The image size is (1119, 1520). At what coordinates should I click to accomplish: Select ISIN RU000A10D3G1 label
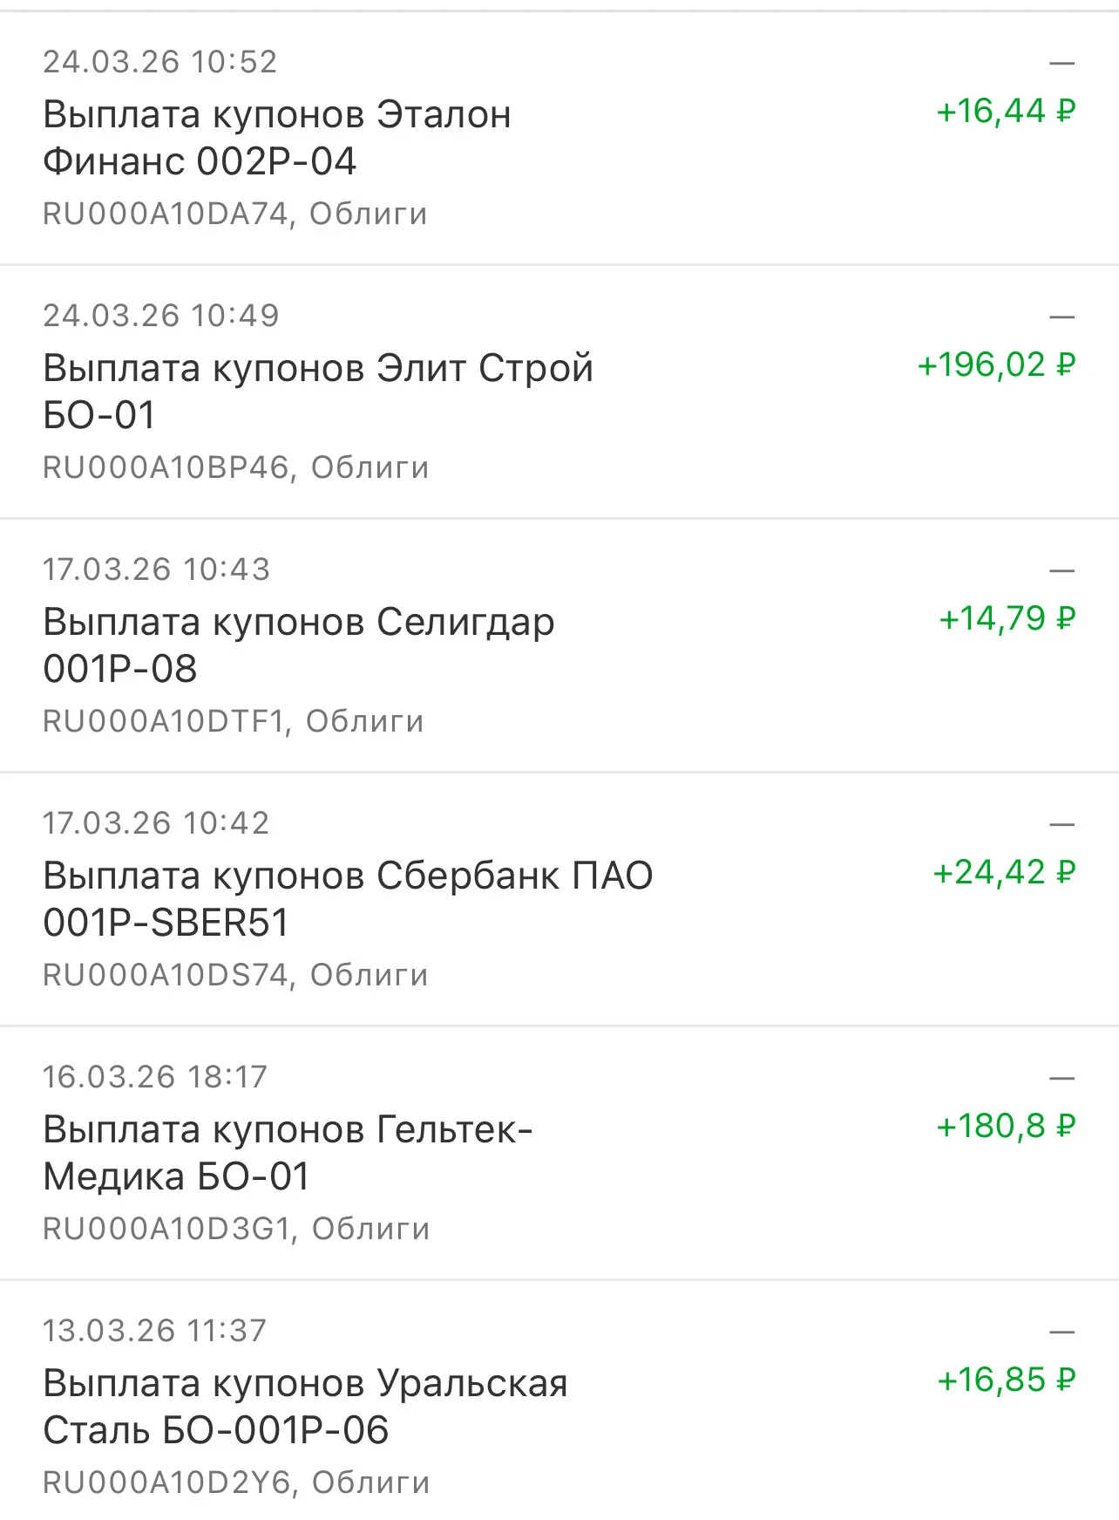point(166,1229)
